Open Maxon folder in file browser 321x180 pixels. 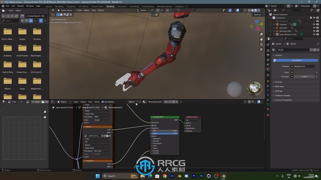click(8, 83)
